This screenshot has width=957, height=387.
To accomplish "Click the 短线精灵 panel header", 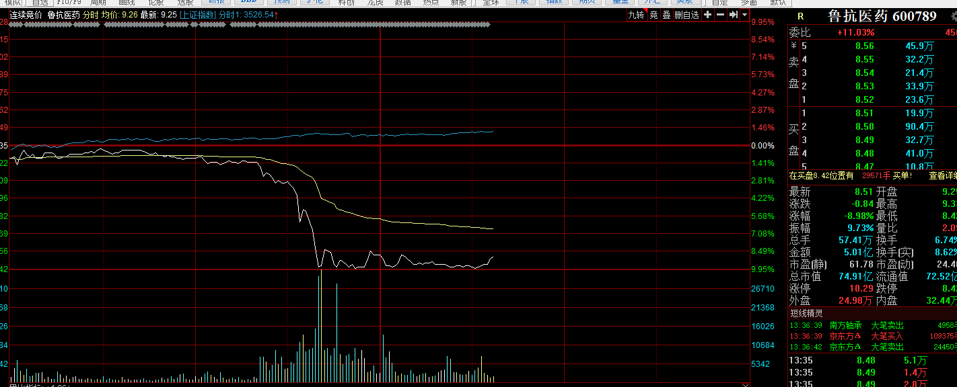I will [807, 313].
